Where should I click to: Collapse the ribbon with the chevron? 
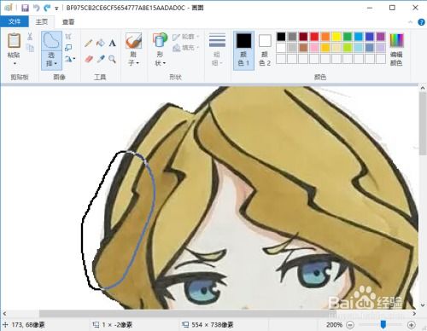[410, 22]
